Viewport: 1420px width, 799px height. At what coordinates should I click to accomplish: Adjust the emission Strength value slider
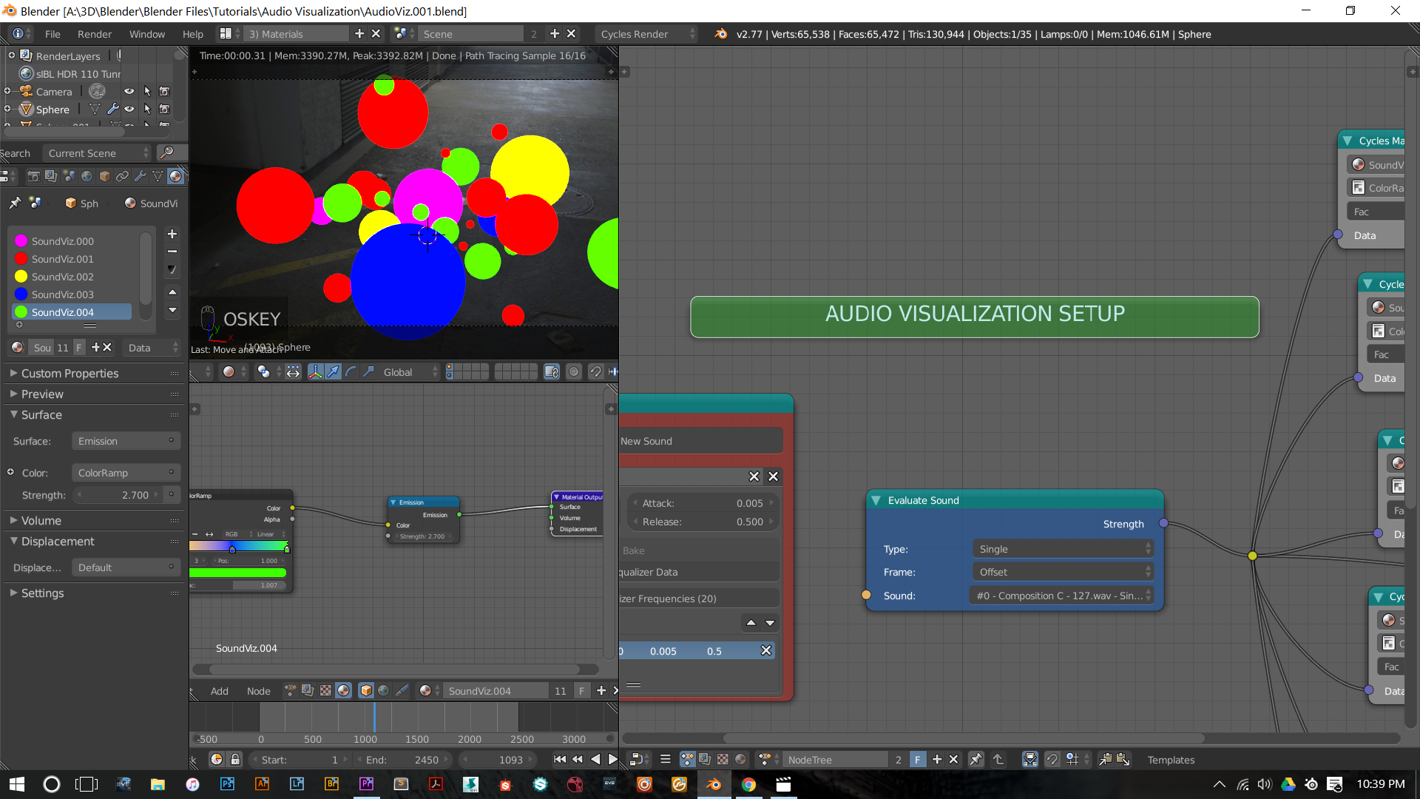(118, 495)
